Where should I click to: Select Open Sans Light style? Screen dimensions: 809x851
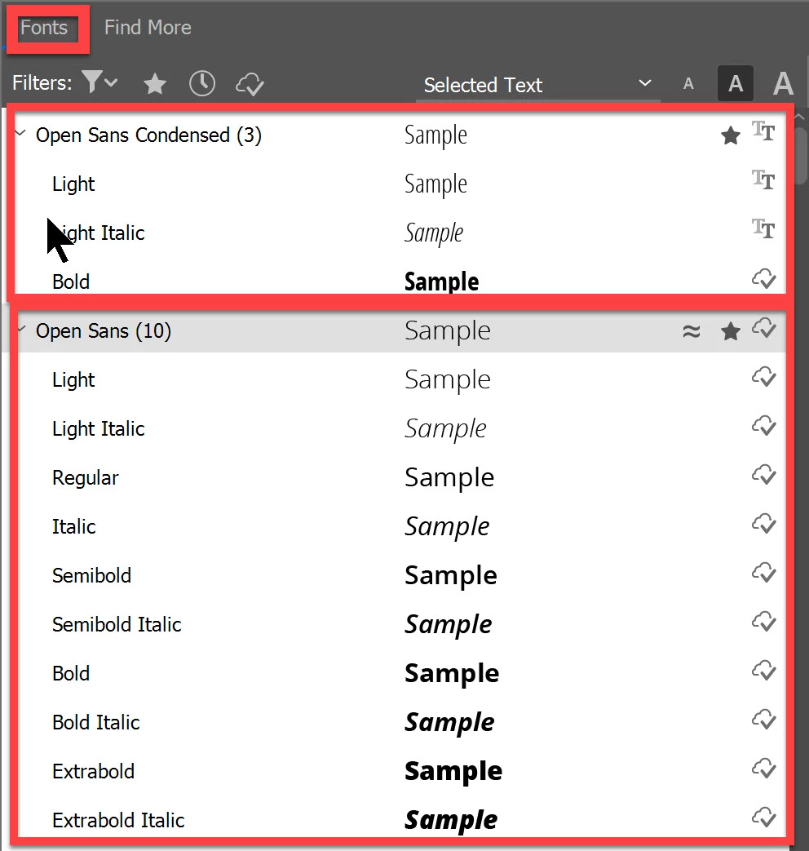(x=73, y=380)
